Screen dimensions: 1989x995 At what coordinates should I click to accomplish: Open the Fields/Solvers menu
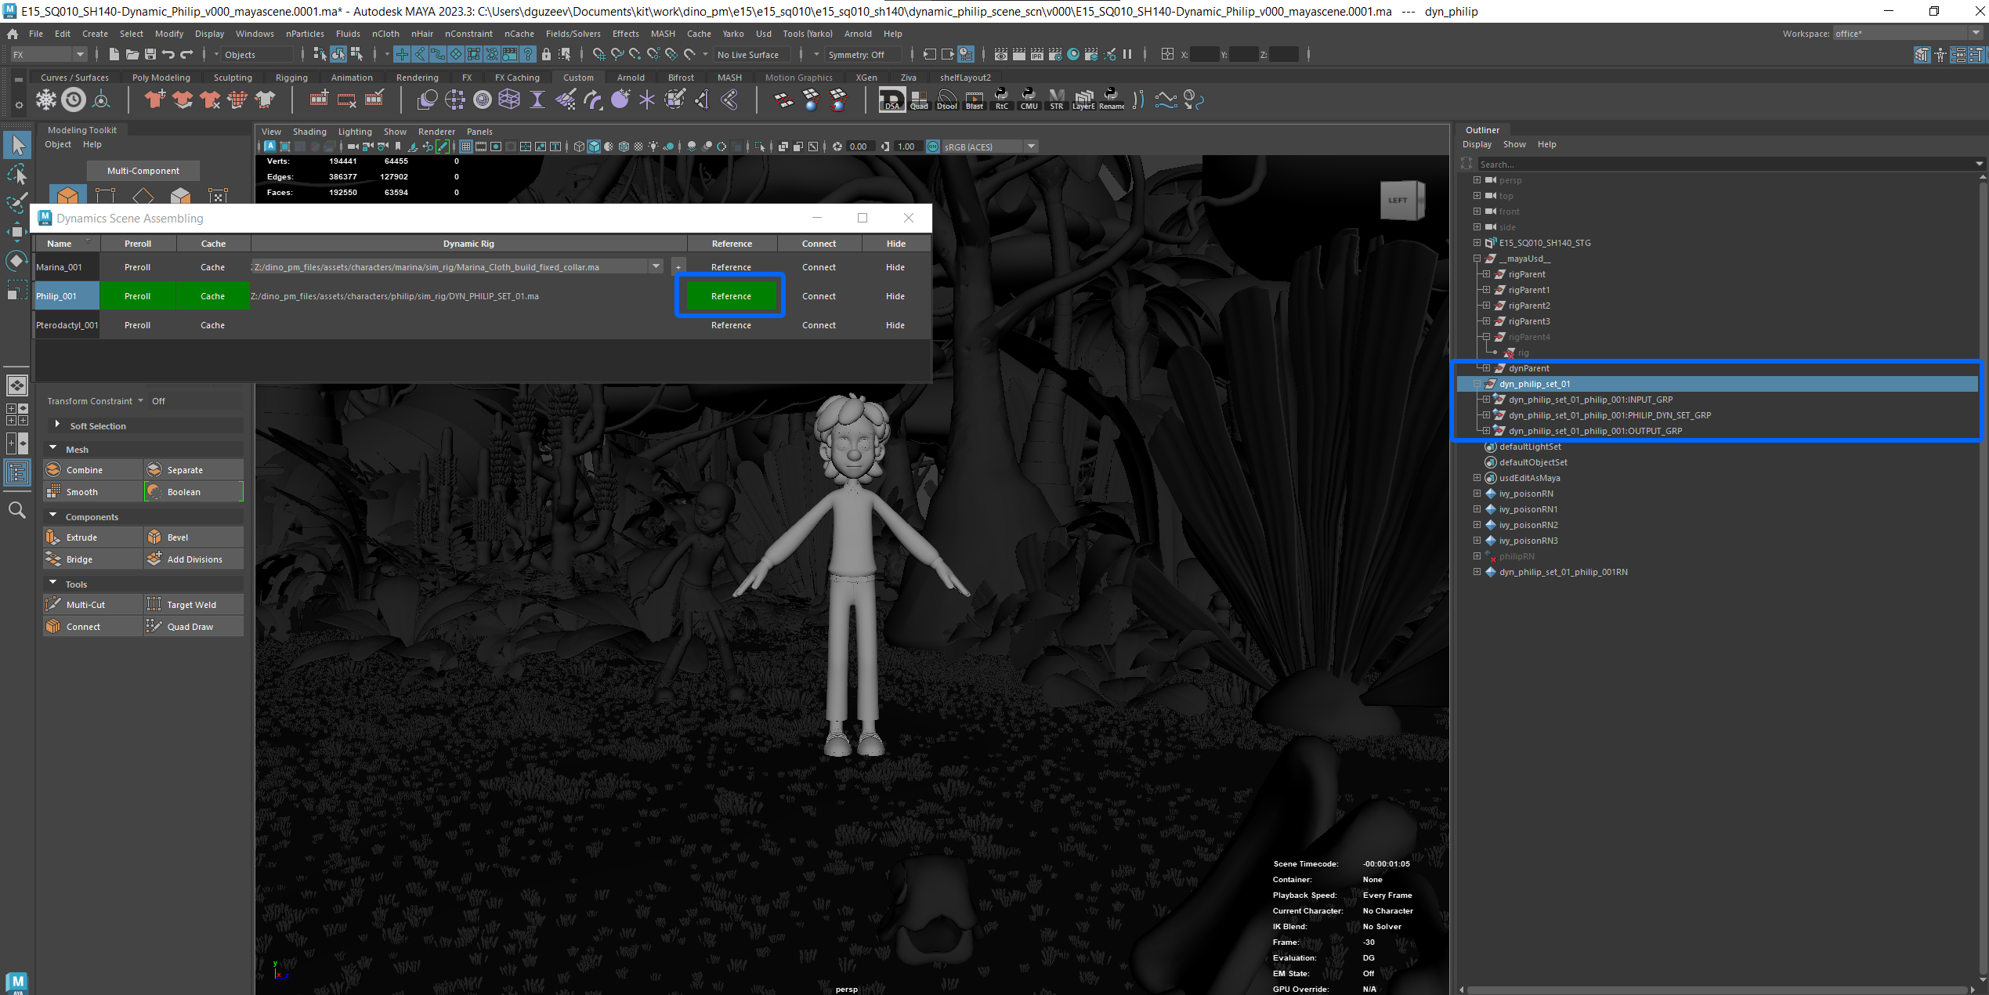point(573,34)
